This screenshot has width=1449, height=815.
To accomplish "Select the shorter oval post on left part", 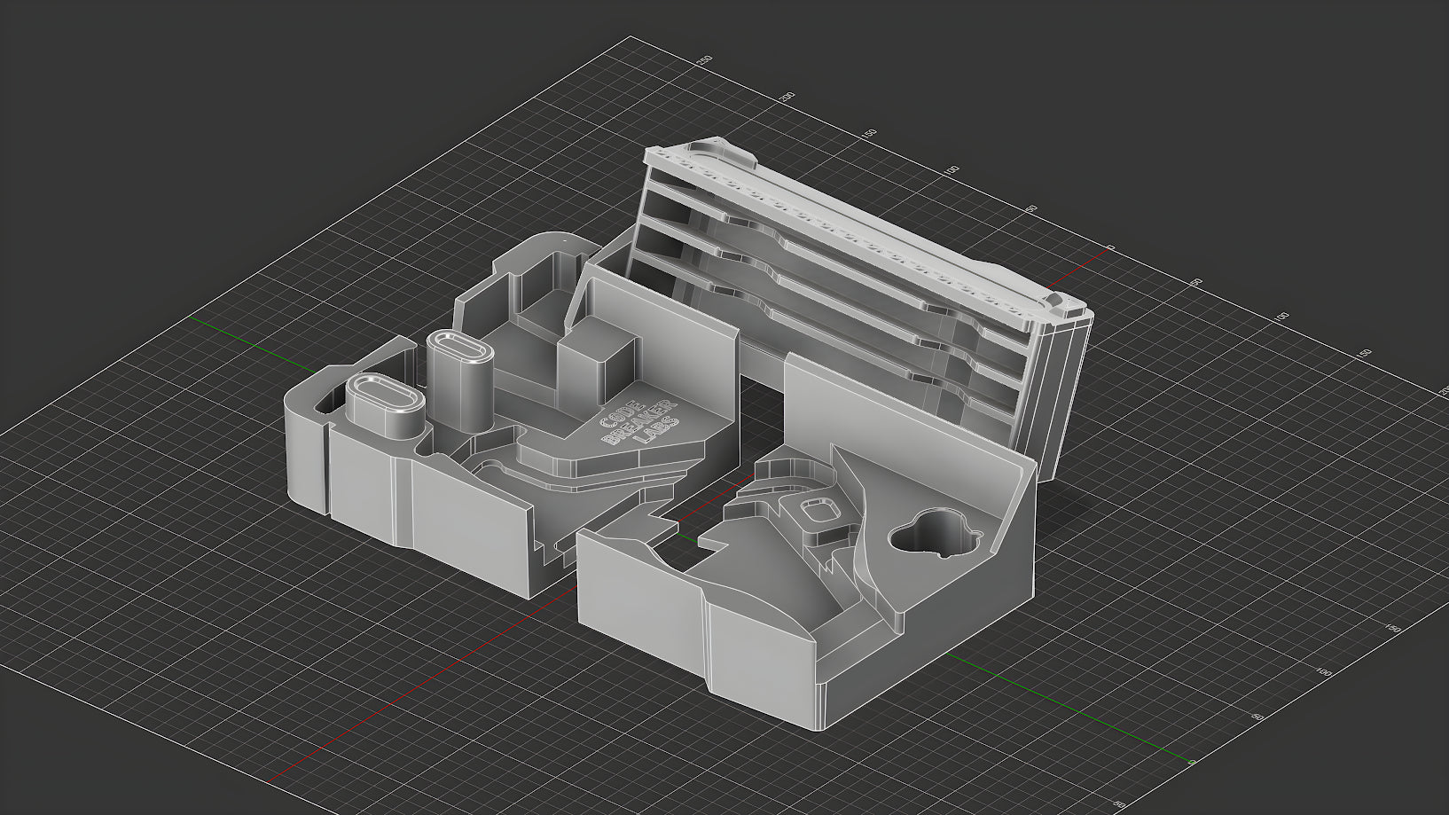I will 386,404.
